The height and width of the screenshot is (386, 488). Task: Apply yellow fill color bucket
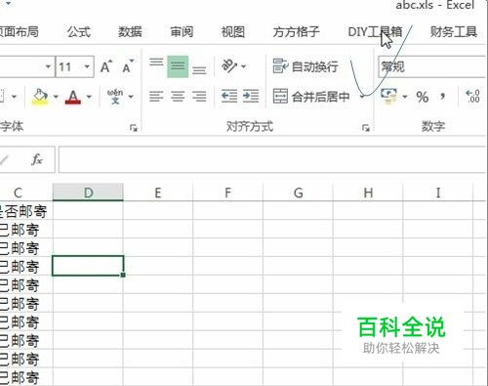click(40, 97)
